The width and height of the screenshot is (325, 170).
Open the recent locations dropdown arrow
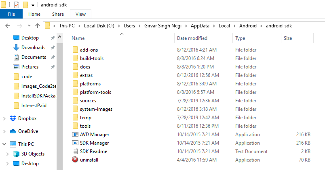click(29, 26)
